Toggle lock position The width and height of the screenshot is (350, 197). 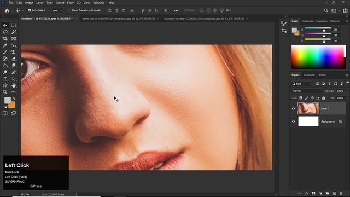[x=312, y=98]
